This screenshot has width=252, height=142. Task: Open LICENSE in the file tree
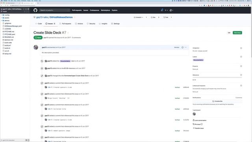tap(8, 29)
